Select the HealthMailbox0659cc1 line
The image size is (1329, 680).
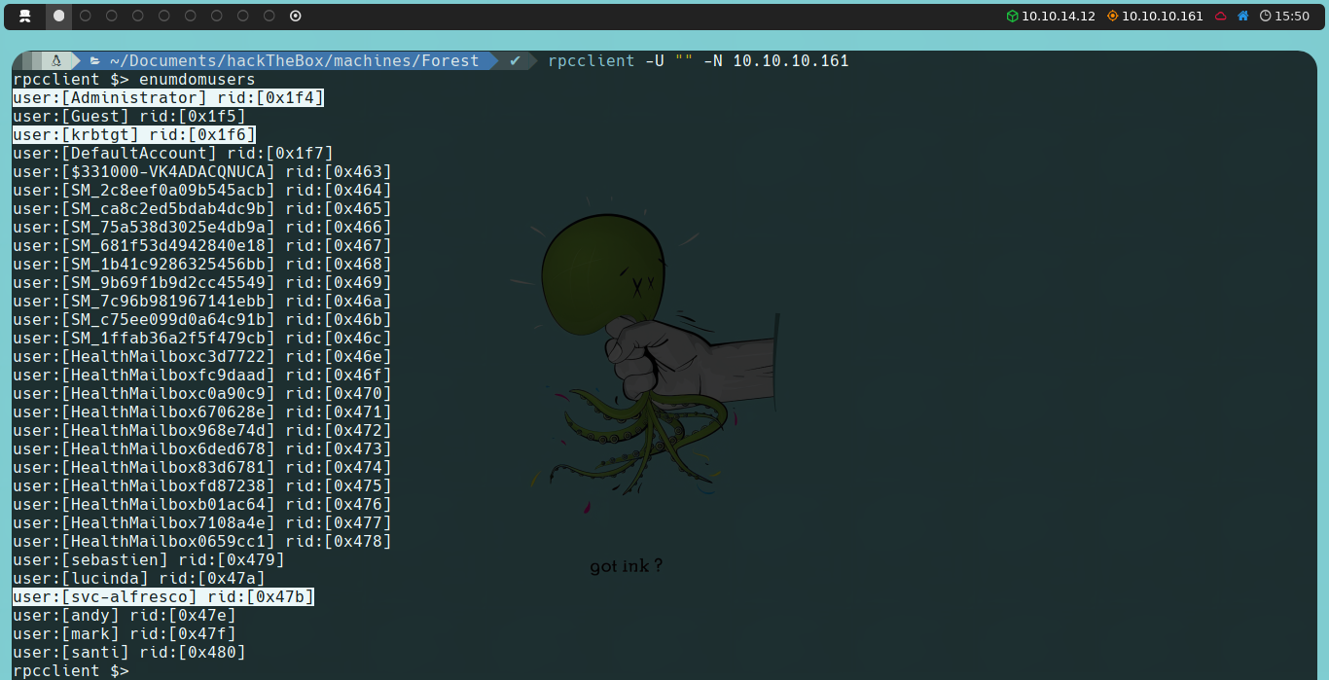point(202,541)
